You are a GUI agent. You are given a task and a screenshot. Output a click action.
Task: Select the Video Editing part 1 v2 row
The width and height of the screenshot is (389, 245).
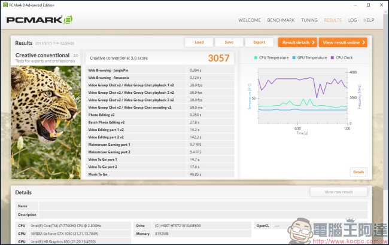[160, 130]
